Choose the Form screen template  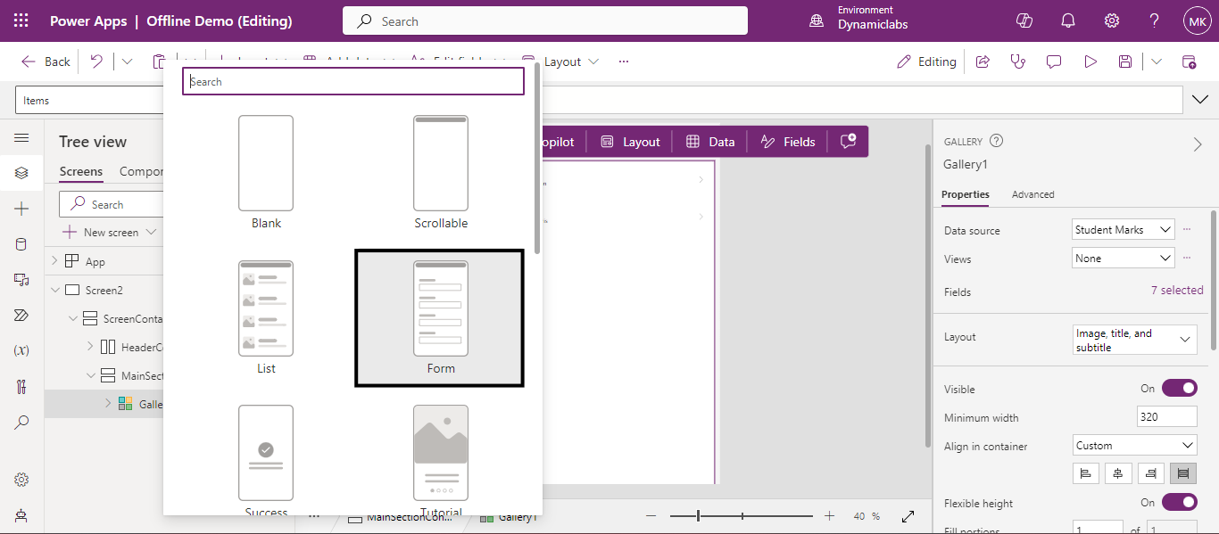(440, 318)
